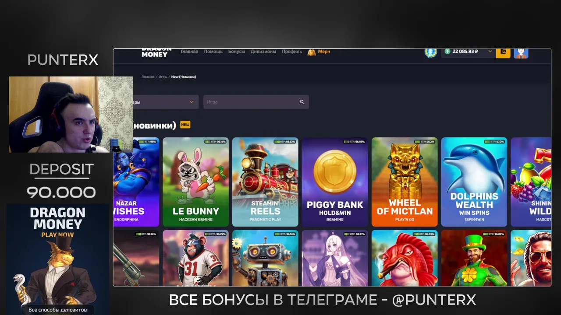
Task: Click the PUNTERX overlay title
Action: (63, 60)
